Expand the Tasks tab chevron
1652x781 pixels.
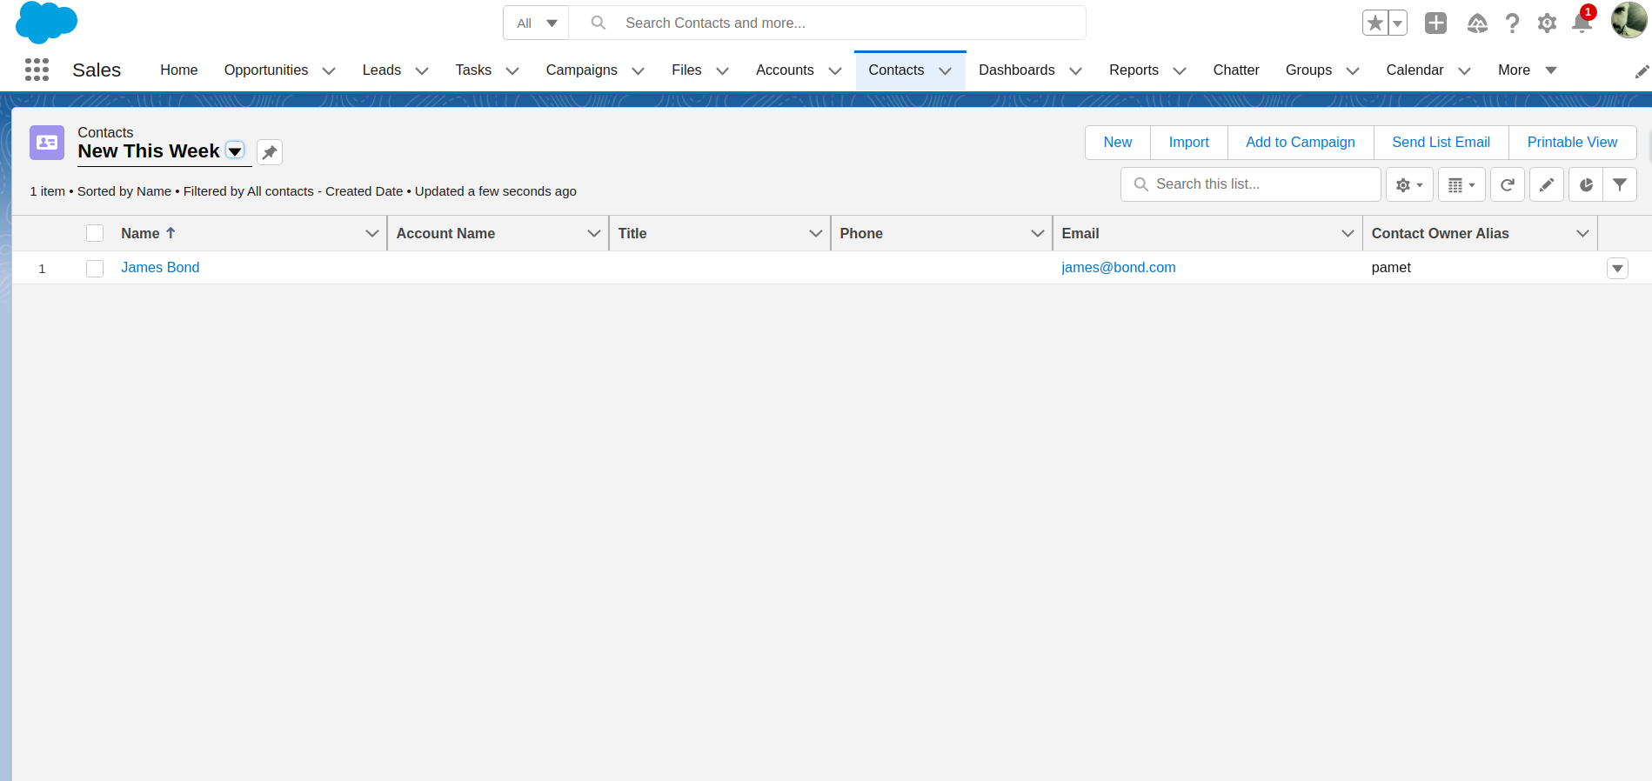click(512, 71)
